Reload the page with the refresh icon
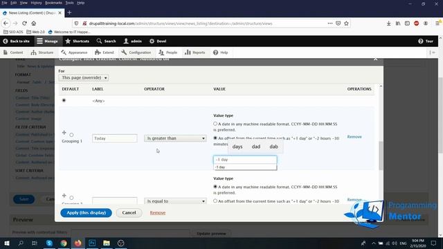The width and height of the screenshot is (443, 249). point(25,24)
